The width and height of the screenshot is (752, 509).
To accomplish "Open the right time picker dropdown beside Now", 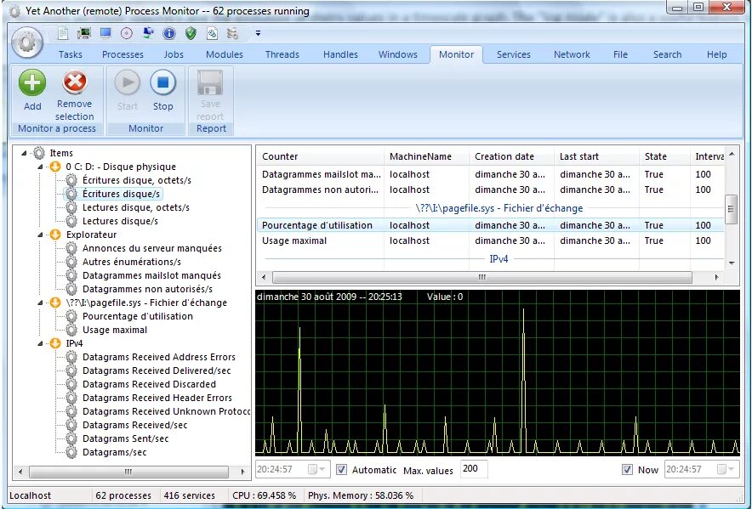I will pyautogui.click(x=726, y=469).
